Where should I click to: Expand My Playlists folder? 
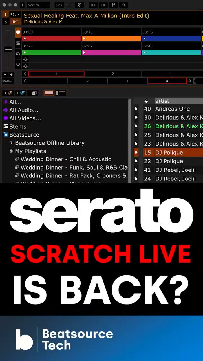pos(11,151)
